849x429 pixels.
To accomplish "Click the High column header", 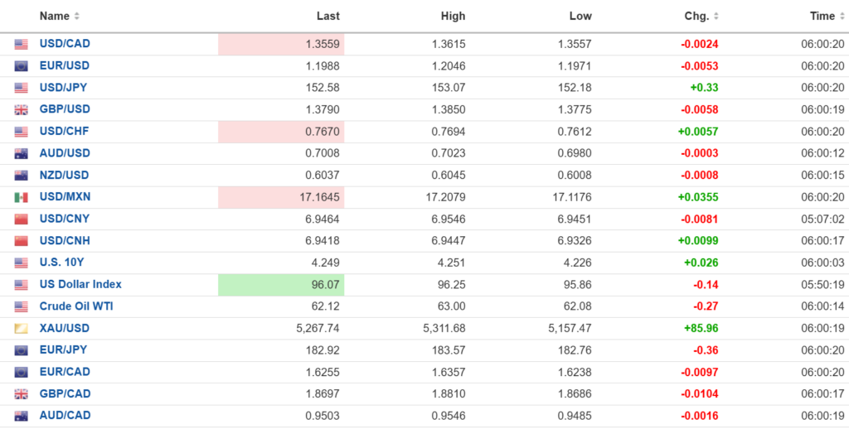I will (454, 16).
